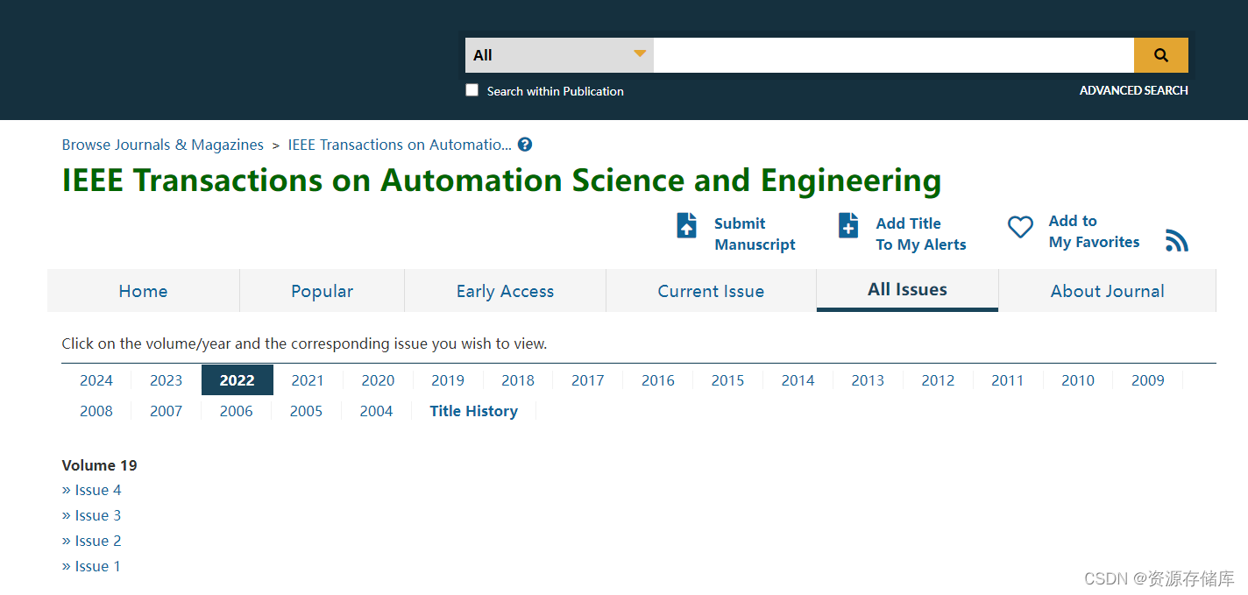Open the About Journal tab
Screen dimensions: 1248x595
[1107, 291]
